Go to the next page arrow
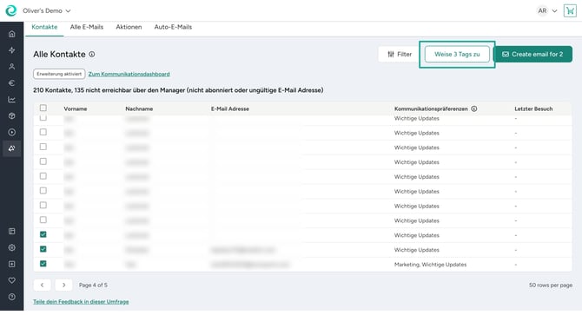Image resolution: width=582 pixels, height=315 pixels. [63, 285]
